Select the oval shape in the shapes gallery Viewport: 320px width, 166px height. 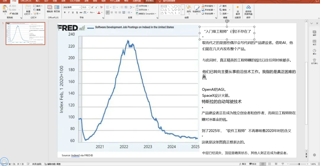tap(179, 6)
